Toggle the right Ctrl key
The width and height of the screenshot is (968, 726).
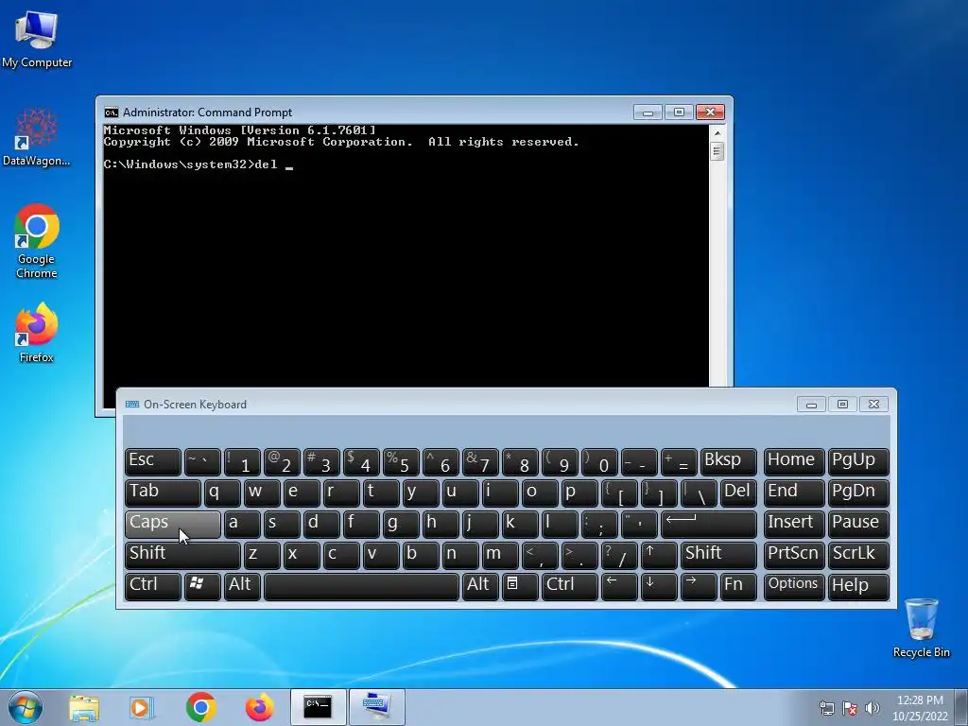[x=570, y=586]
